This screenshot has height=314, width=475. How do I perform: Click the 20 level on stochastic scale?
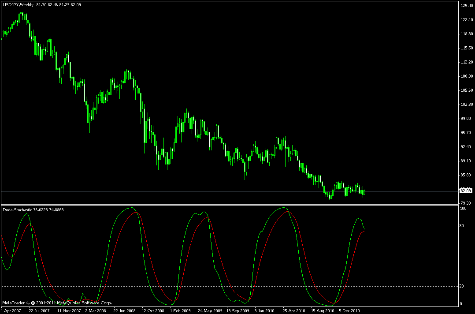pyautogui.click(x=462, y=286)
